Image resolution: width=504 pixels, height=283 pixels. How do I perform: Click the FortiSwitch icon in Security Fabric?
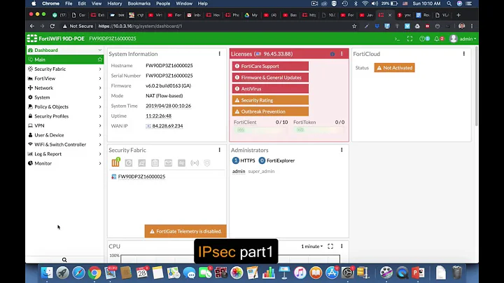(181, 163)
